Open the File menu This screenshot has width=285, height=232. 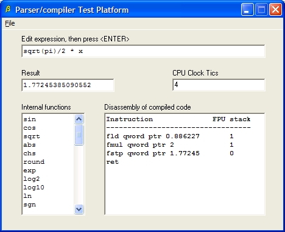[x=10, y=23]
